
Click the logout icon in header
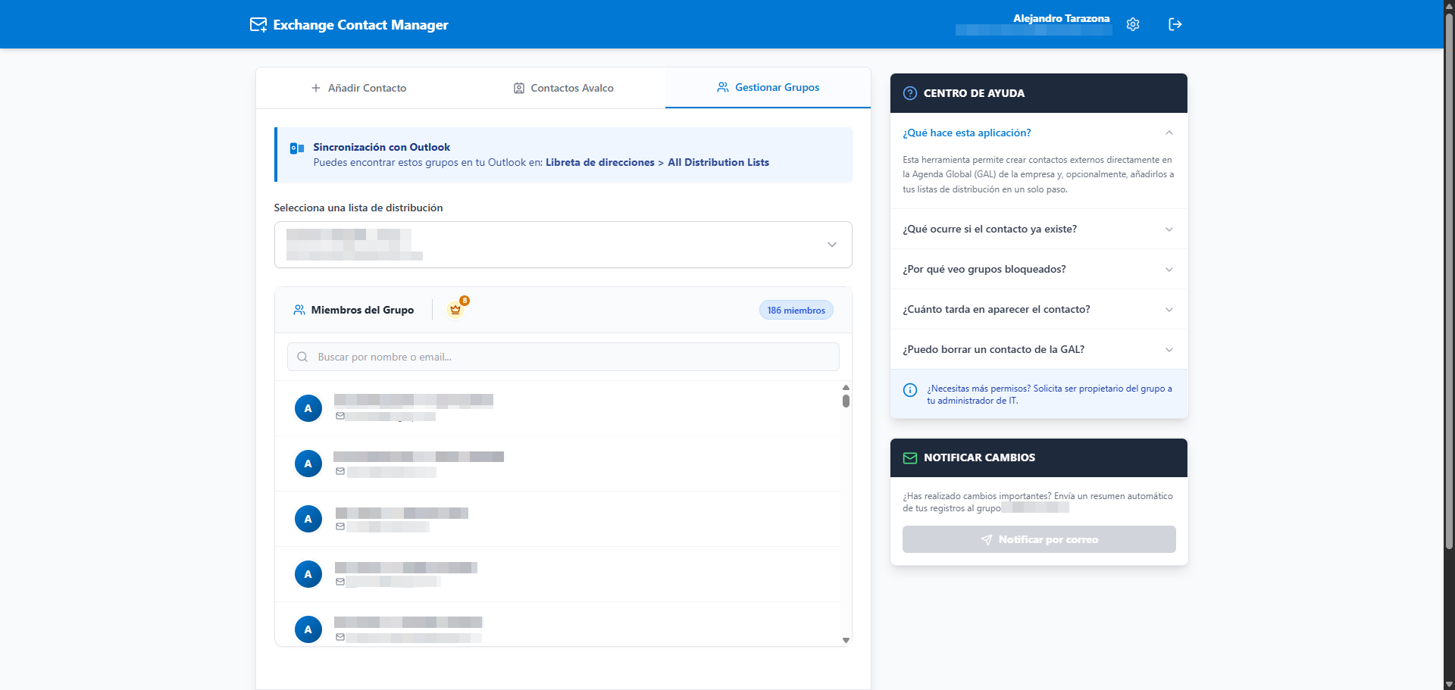(1175, 24)
